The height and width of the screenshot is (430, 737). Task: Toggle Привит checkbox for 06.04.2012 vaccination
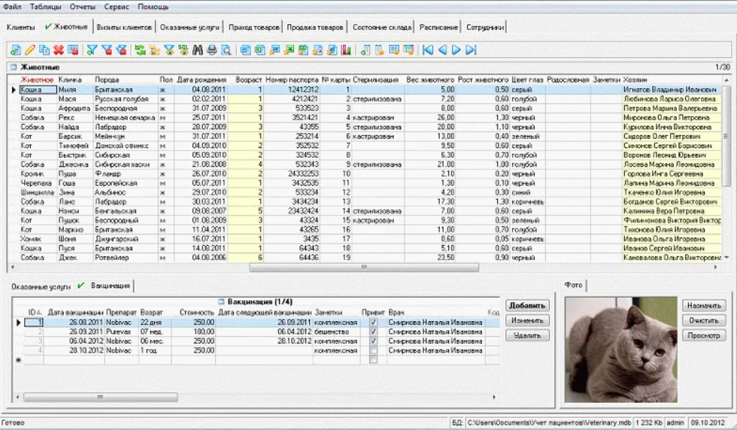(373, 341)
